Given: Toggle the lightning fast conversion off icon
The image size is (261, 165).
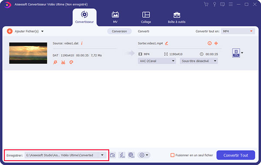Looking at the screenshot, I should coord(122,155).
